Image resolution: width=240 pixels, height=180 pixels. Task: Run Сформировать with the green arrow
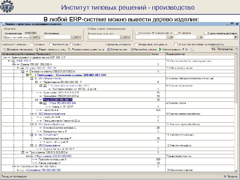pyautogui.click(x=174, y=49)
